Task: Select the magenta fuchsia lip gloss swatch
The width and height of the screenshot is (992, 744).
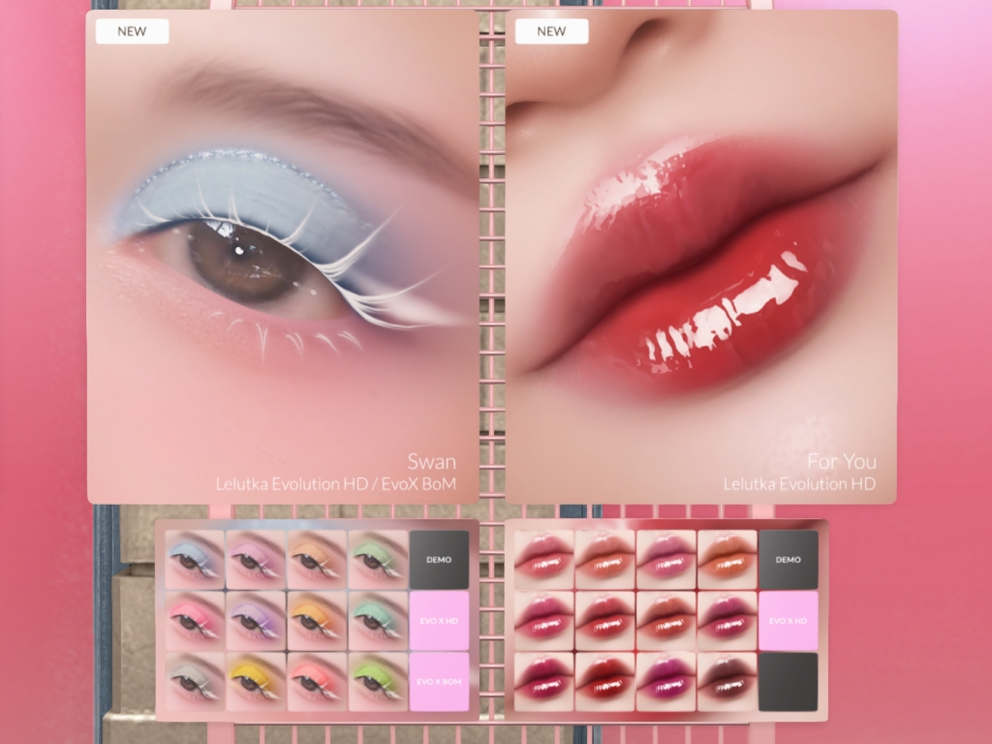Action: point(666,682)
